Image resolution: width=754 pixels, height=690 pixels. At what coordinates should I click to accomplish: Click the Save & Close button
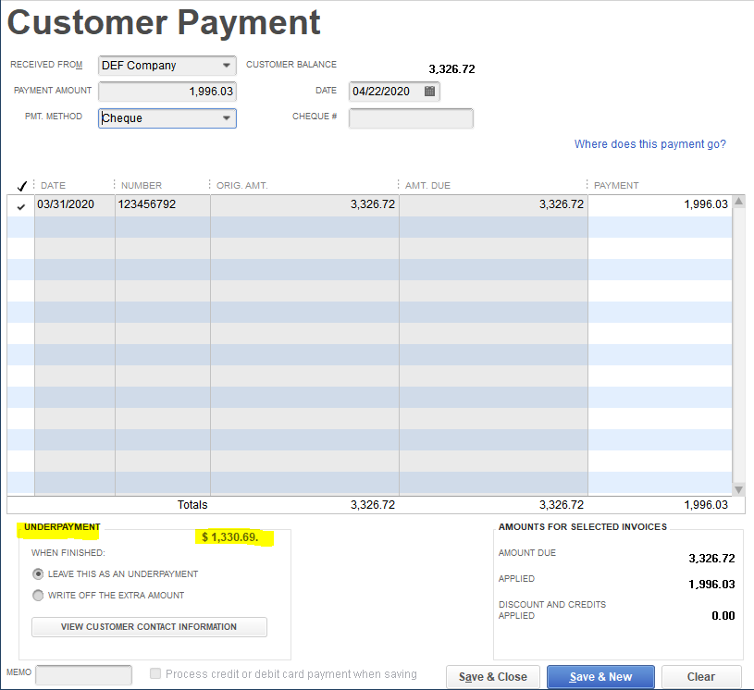[492, 677]
